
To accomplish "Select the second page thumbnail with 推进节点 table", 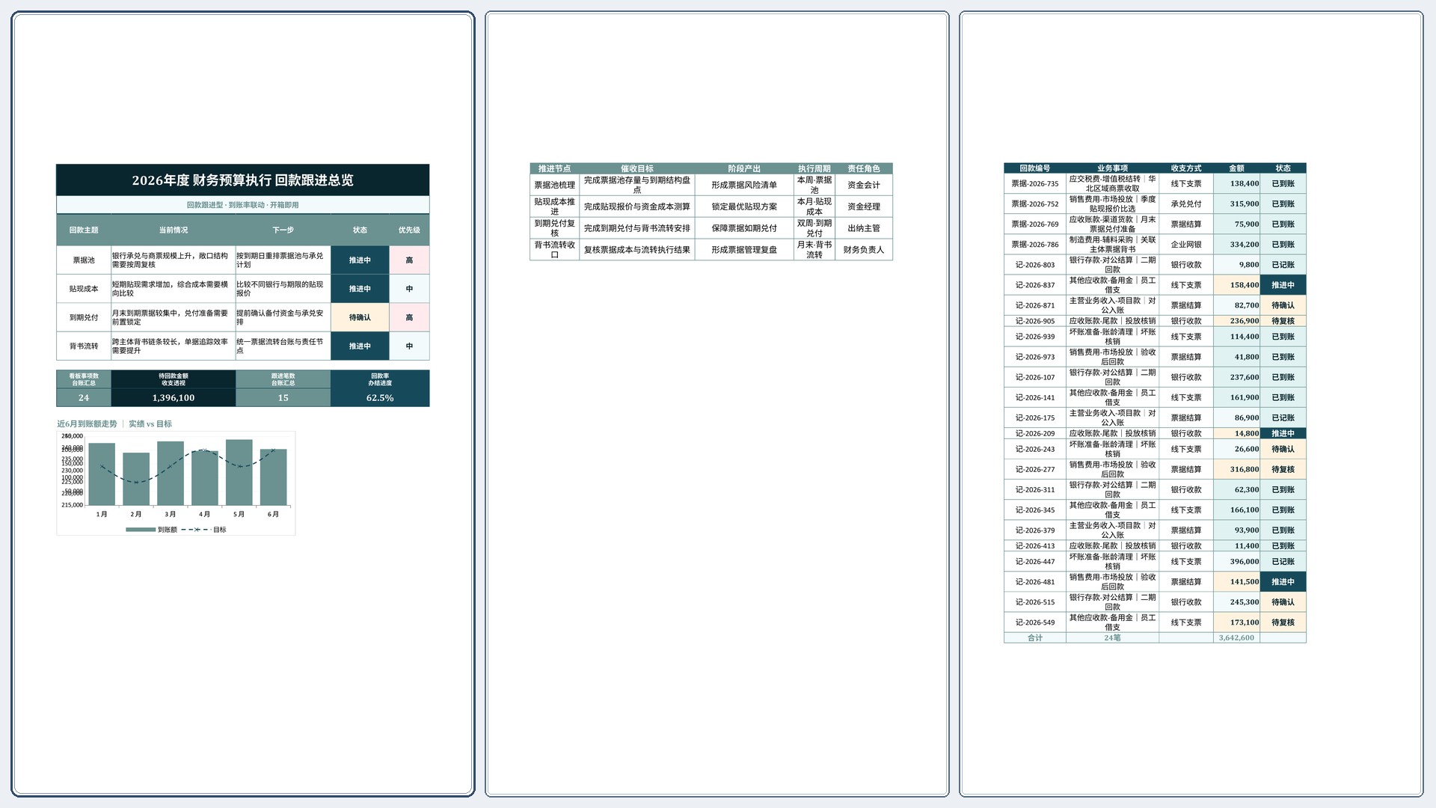I will point(717,404).
